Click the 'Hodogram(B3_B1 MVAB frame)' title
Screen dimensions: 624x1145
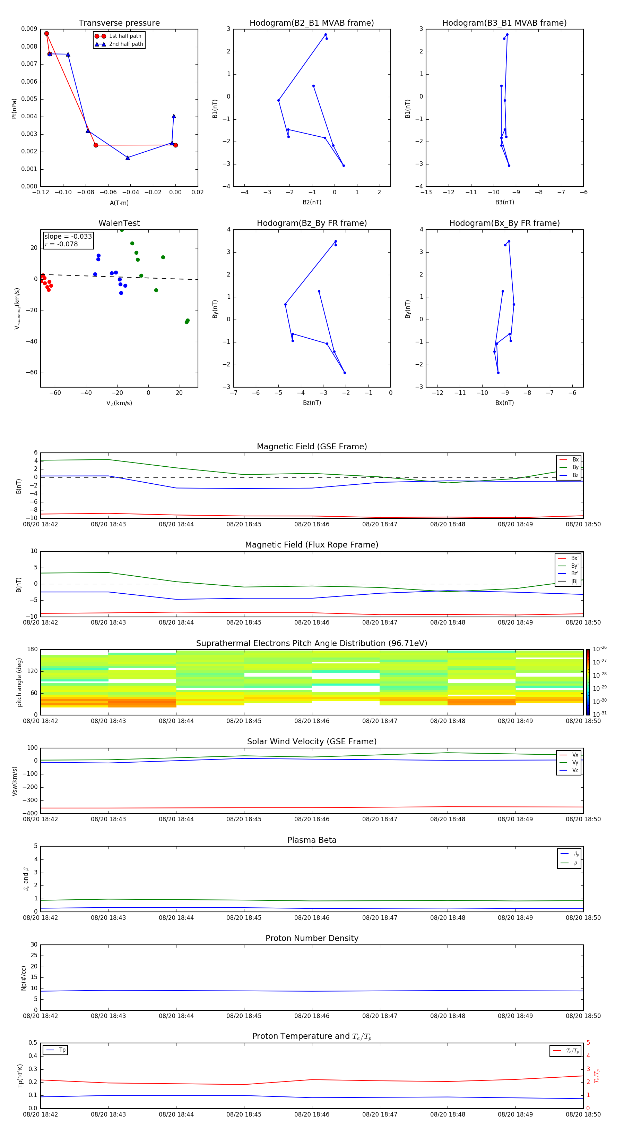coord(504,23)
